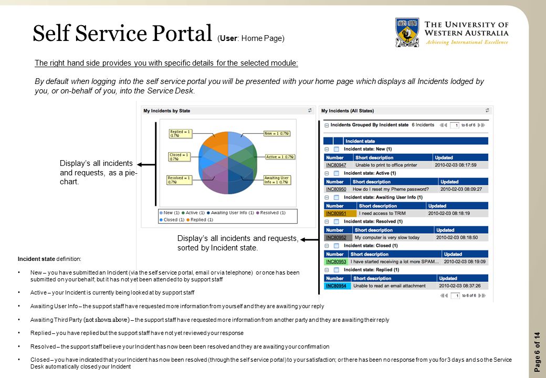Click the 'New = 1 (17%)' chart callout
The height and width of the screenshot is (378, 546).
pyautogui.click(x=277, y=133)
